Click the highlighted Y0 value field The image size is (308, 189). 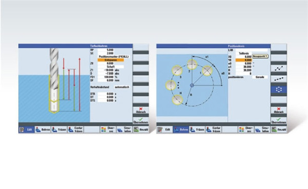tap(244, 60)
